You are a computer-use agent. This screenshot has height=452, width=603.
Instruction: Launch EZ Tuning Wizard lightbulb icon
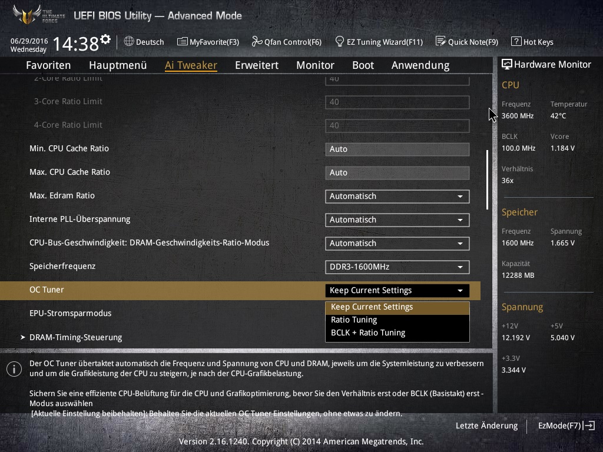pos(340,42)
